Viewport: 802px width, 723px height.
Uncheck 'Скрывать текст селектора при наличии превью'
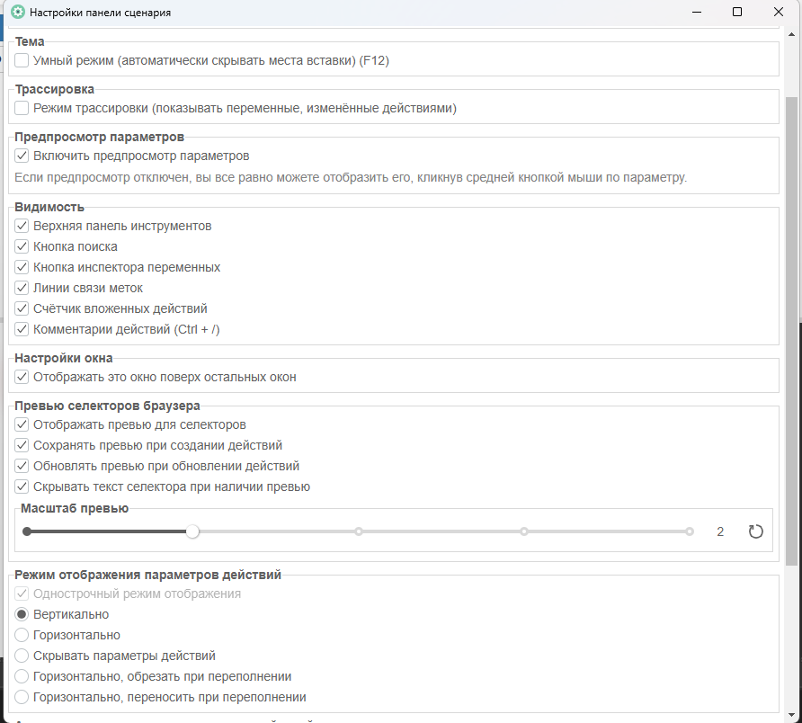click(x=22, y=486)
